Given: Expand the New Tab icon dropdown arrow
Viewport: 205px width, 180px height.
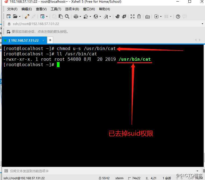Looking at the screenshot, I should [161, 16].
